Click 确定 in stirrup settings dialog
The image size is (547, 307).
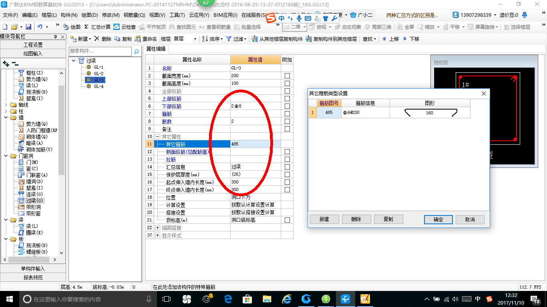tap(438, 219)
